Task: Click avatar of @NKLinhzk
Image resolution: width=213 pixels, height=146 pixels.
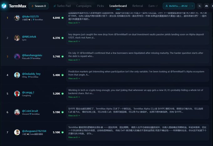Action: (x=17, y=38)
